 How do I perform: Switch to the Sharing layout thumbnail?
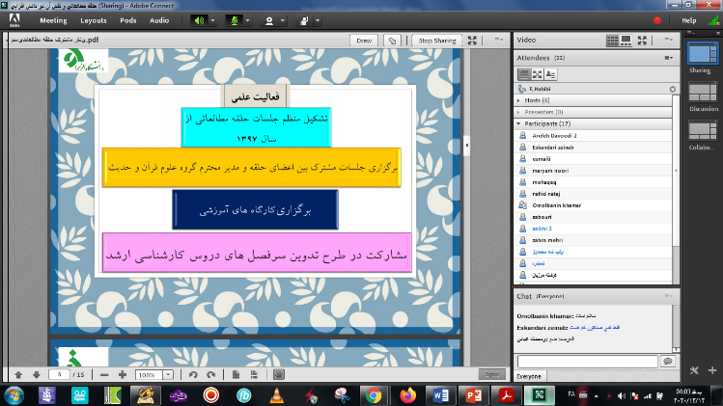click(x=703, y=53)
